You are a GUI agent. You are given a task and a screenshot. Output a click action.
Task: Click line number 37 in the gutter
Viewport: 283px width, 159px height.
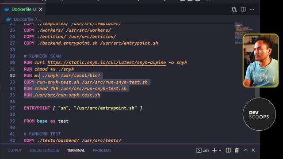pyautogui.click(x=12, y=108)
